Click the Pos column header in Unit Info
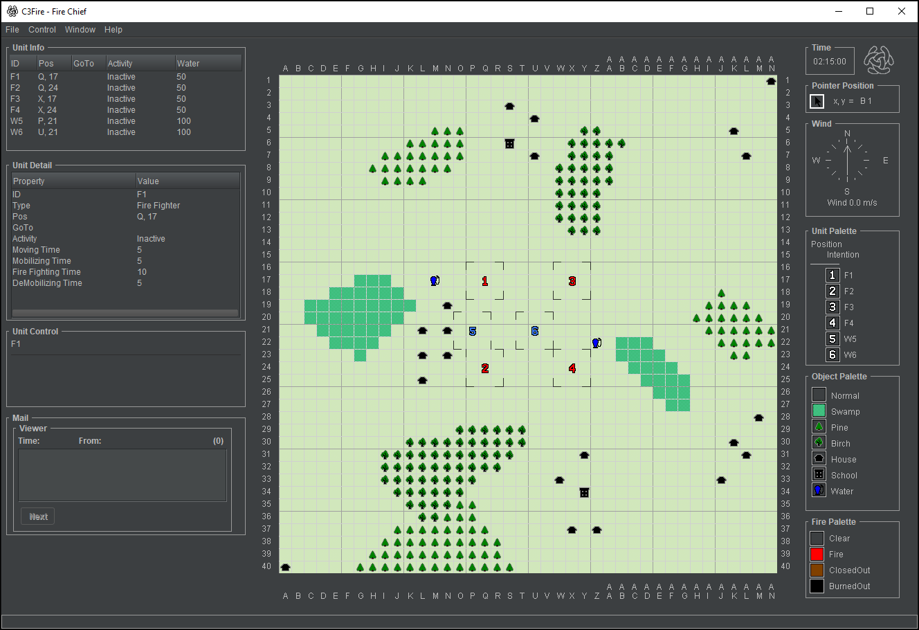 pyautogui.click(x=54, y=63)
